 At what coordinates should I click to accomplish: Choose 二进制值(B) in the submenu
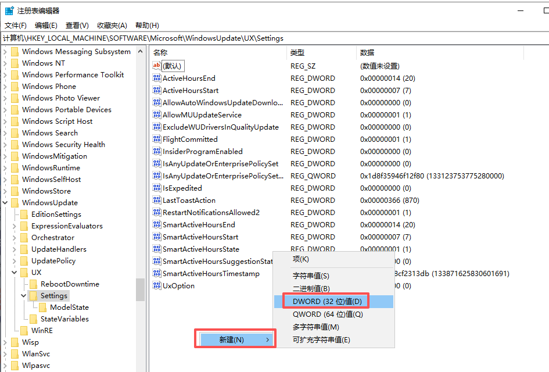coord(334,288)
